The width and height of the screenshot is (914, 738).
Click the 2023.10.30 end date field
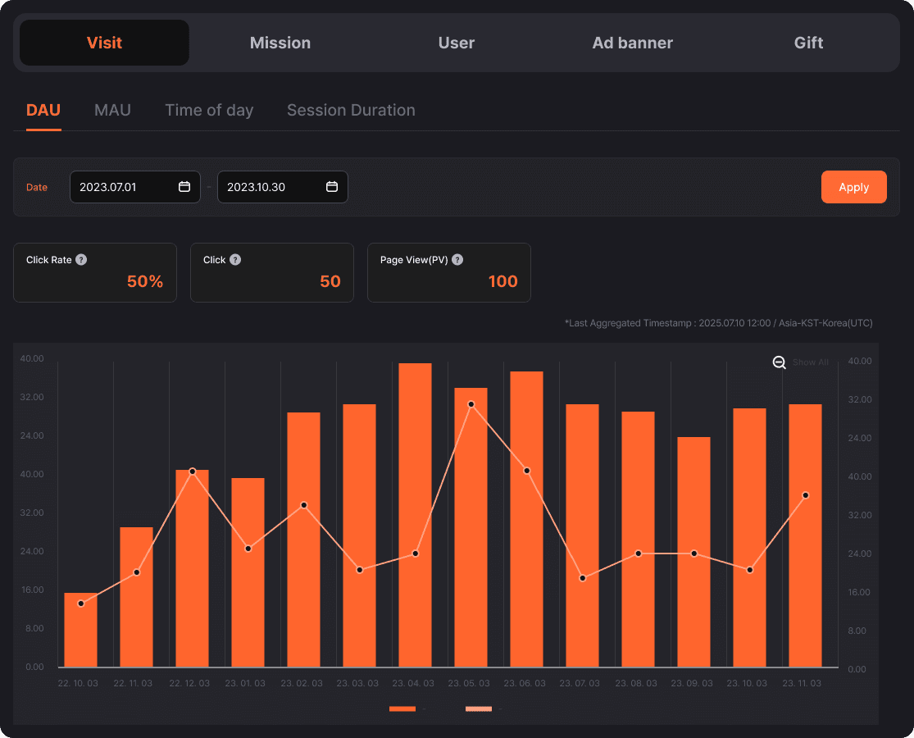coord(283,187)
